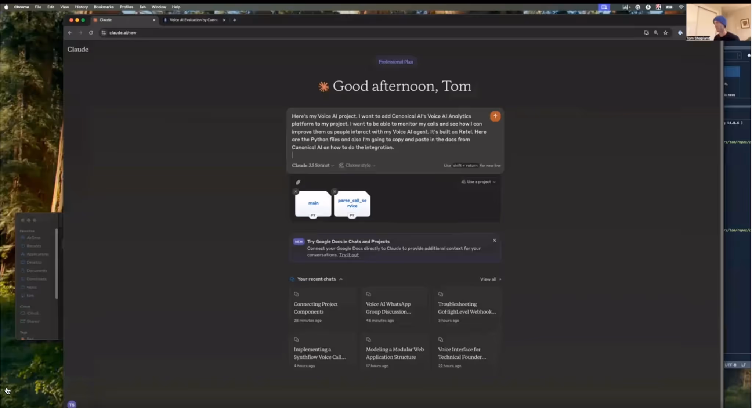Click the Chrome zoom magnifier icon
Viewport: 752px width, 408px height.
656,33
